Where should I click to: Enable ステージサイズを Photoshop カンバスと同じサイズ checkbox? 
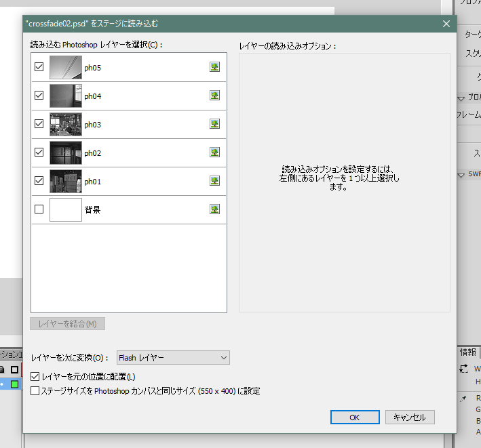pos(35,390)
